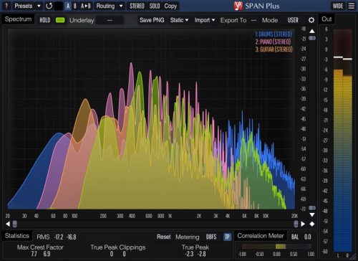Select the Spectrum tab

click(18, 19)
